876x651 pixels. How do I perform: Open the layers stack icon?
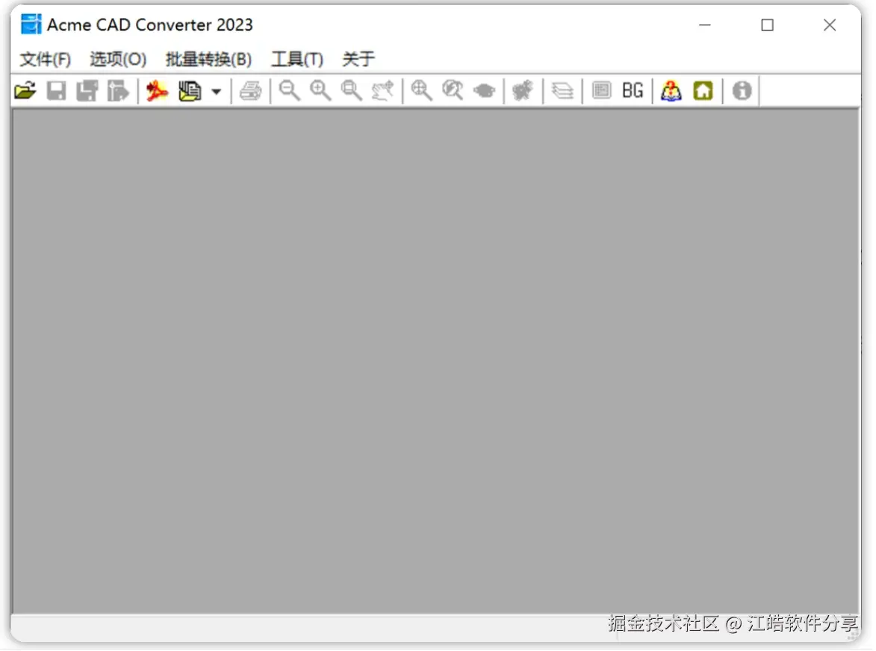[562, 90]
